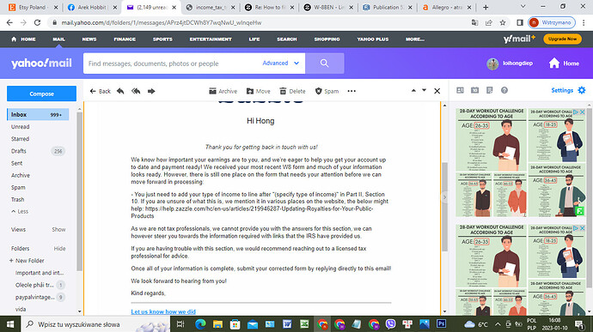Click the search magnifier button
The width and height of the screenshot is (593, 332).
[x=325, y=63]
